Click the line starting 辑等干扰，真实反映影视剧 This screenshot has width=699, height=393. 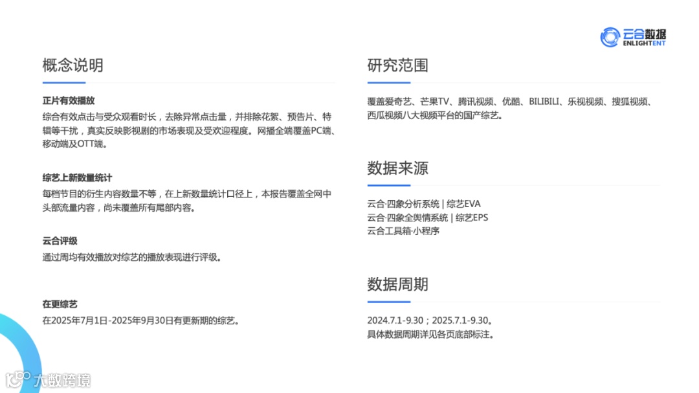tap(190, 131)
